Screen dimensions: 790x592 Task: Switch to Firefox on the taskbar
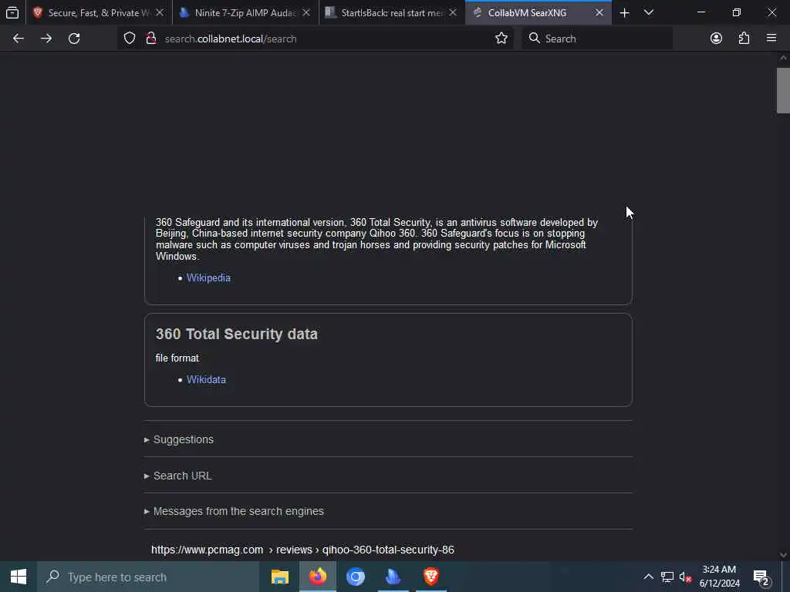(317, 577)
